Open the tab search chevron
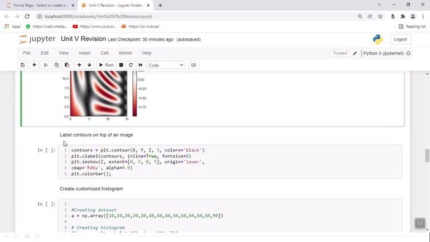This screenshot has height=242, width=430. 379,5
